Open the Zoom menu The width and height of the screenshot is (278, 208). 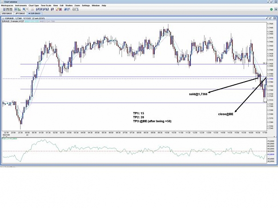coord(77,5)
